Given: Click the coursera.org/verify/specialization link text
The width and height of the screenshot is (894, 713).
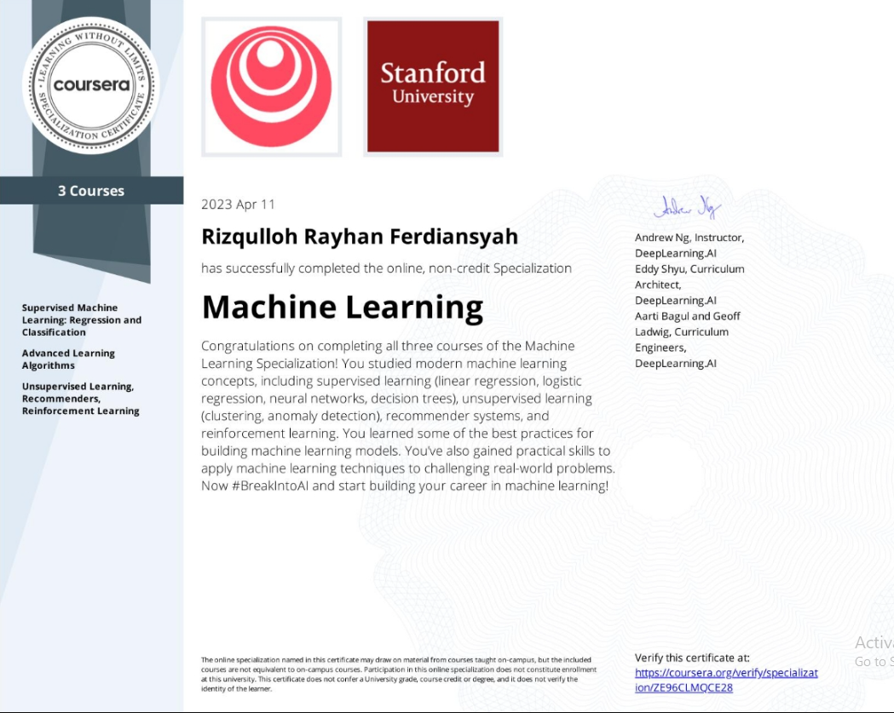Looking at the screenshot, I should 725,672.
